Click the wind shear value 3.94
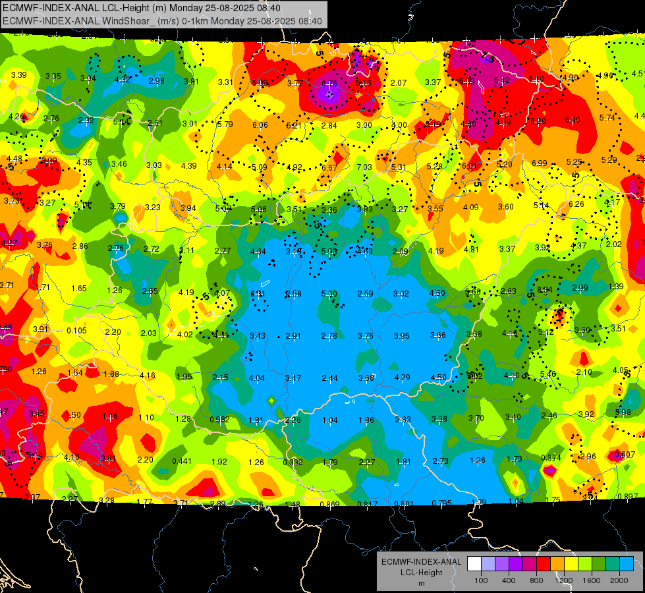Viewport: 645px width, 593px height. pyautogui.click(x=188, y=208)
